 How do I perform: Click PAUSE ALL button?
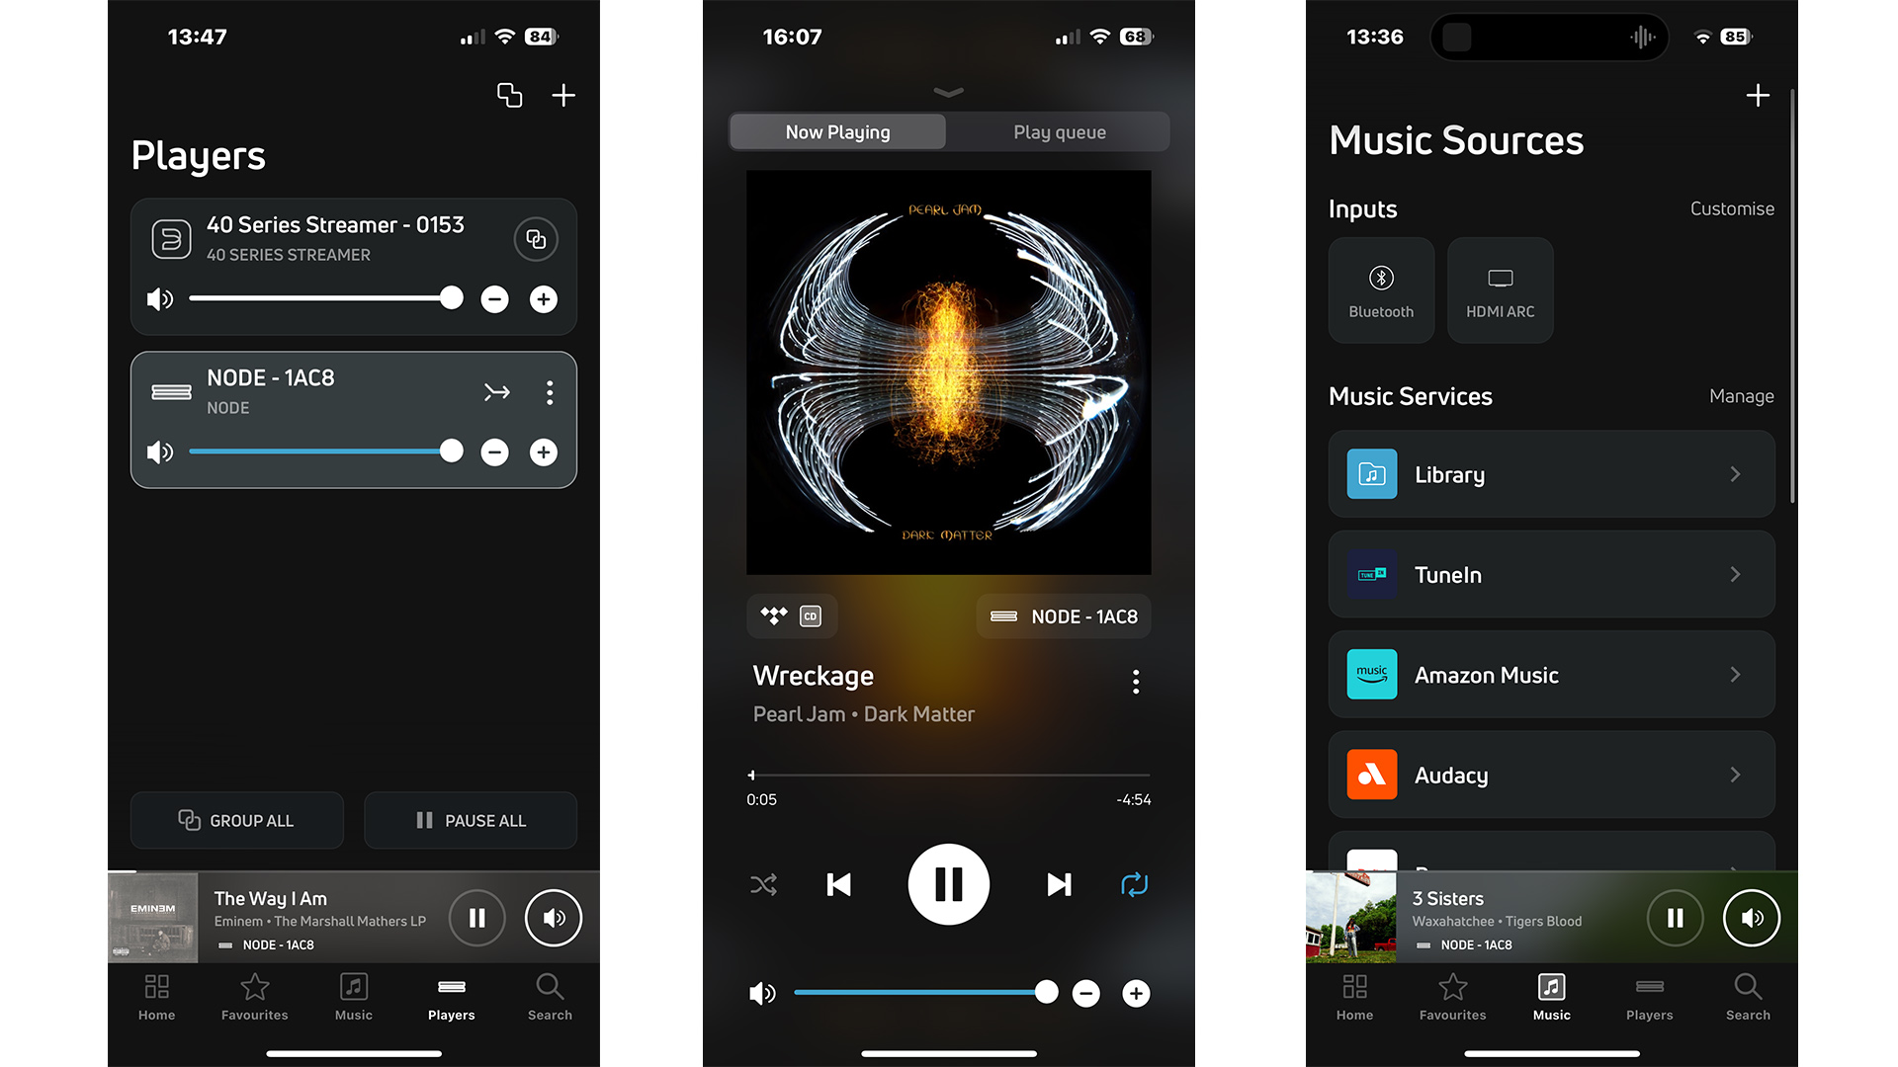[x=471, y=821]
